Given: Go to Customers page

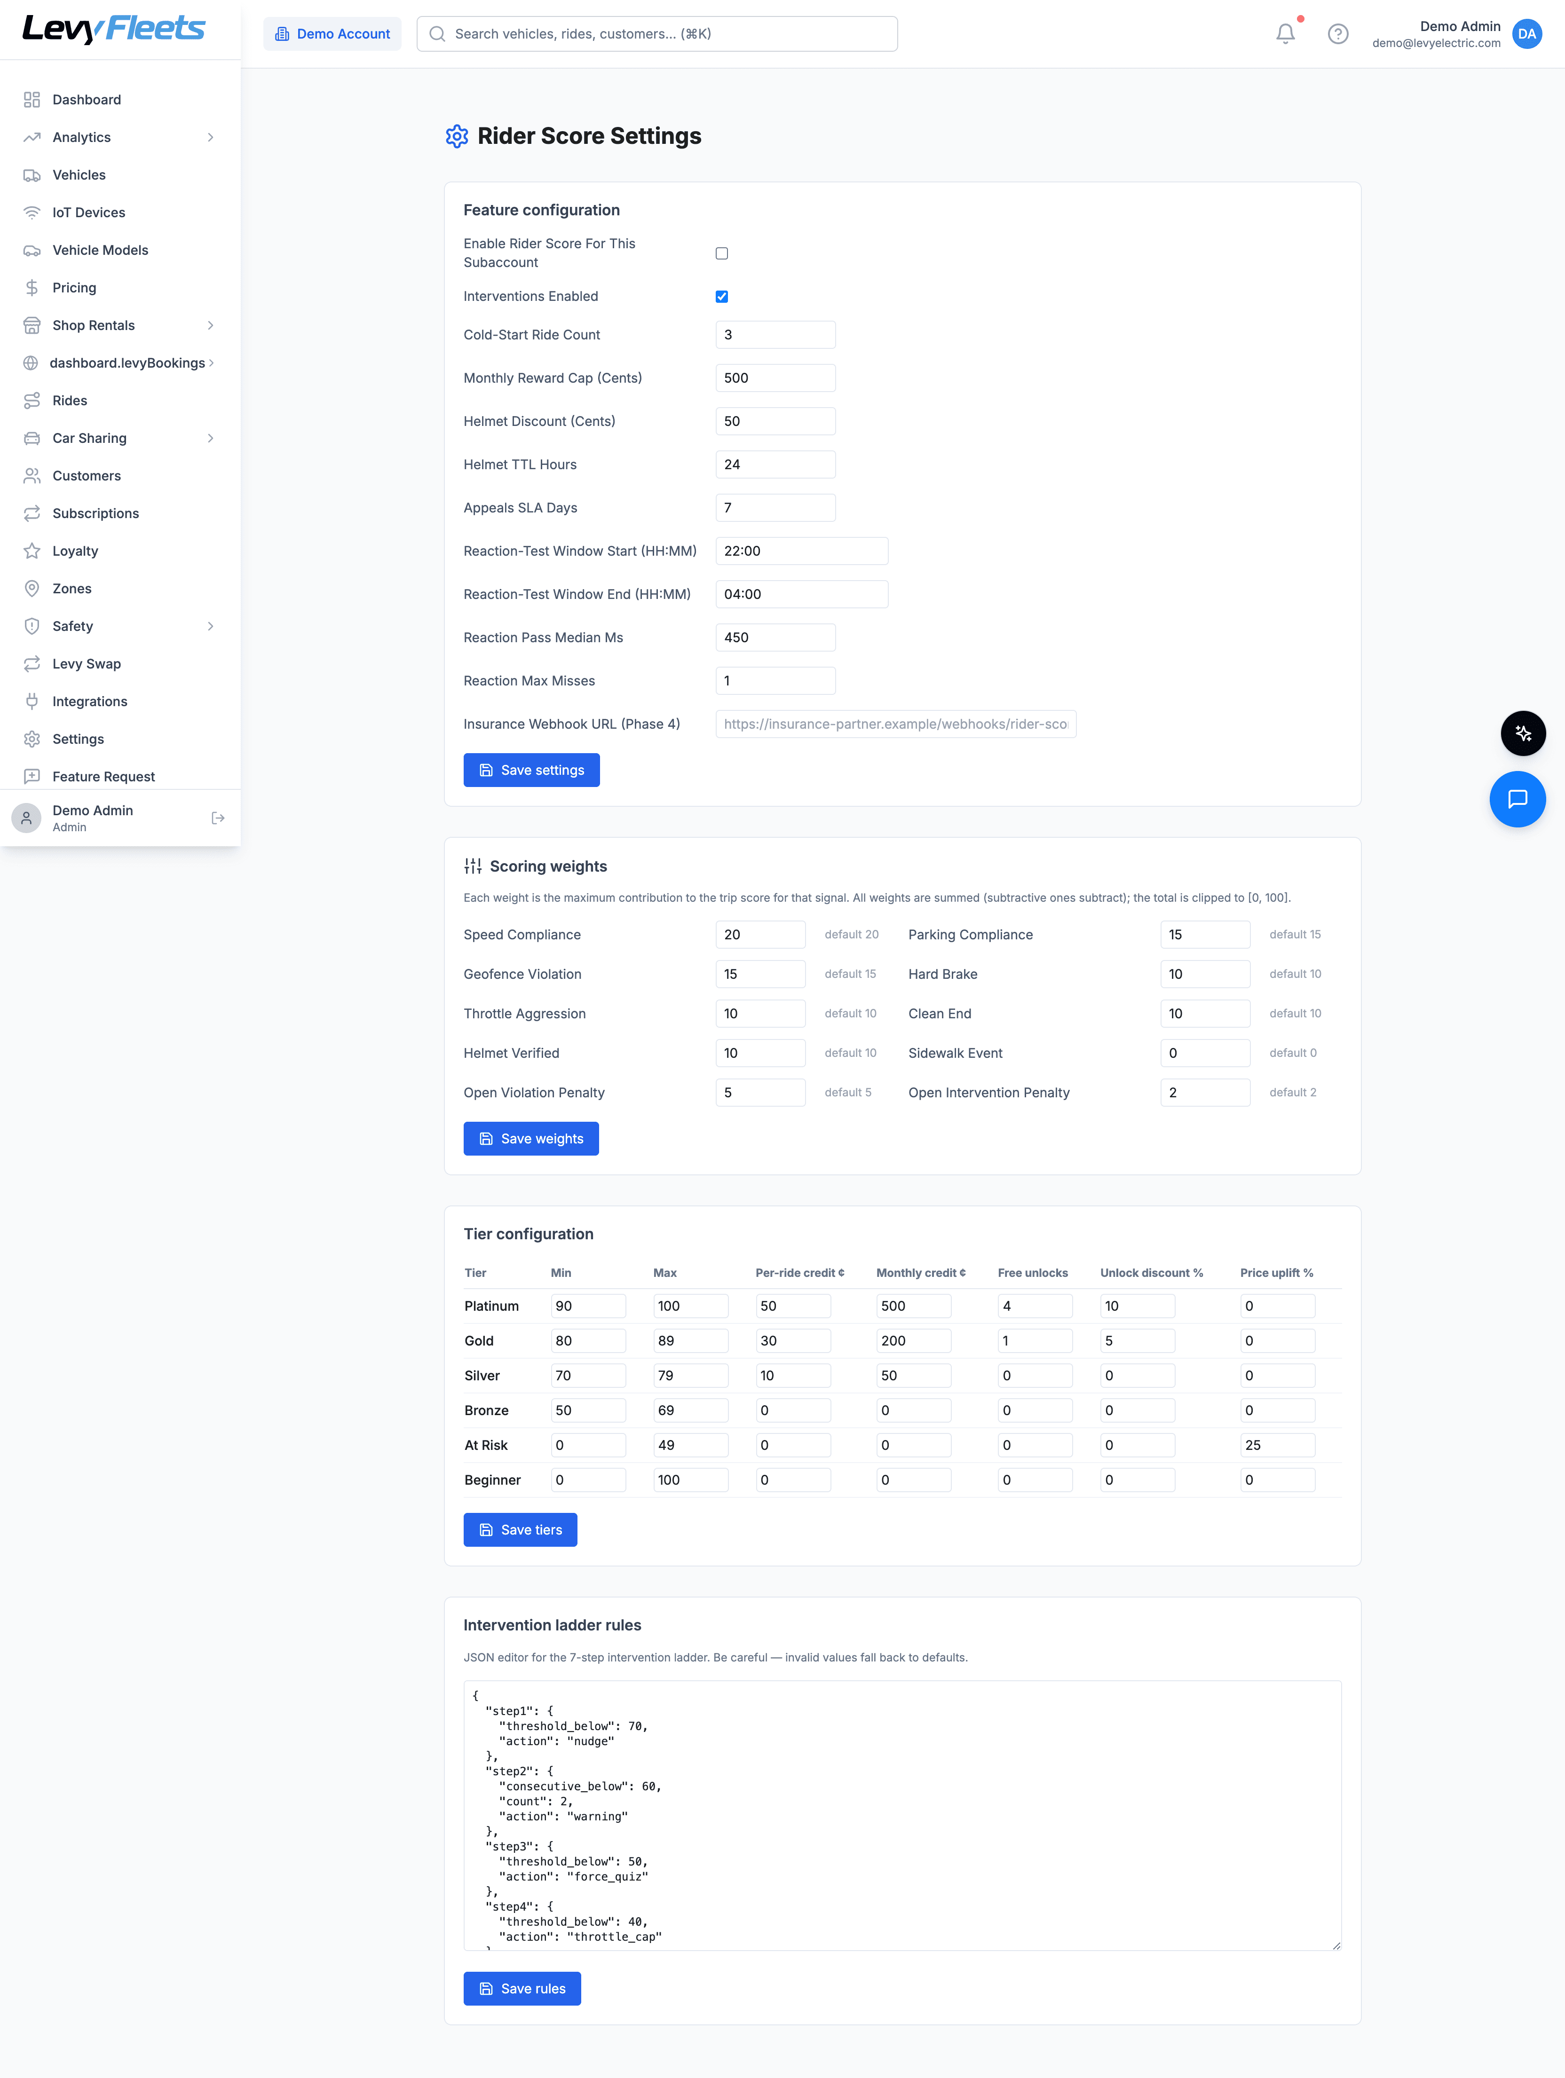Looking at the screenshot, I should tap(120, 475).
